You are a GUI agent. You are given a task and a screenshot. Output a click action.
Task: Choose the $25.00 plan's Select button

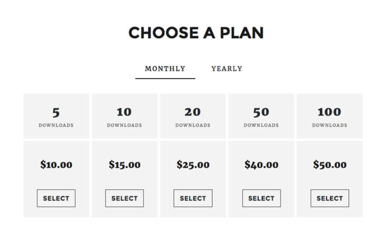[x=193, y=198]
